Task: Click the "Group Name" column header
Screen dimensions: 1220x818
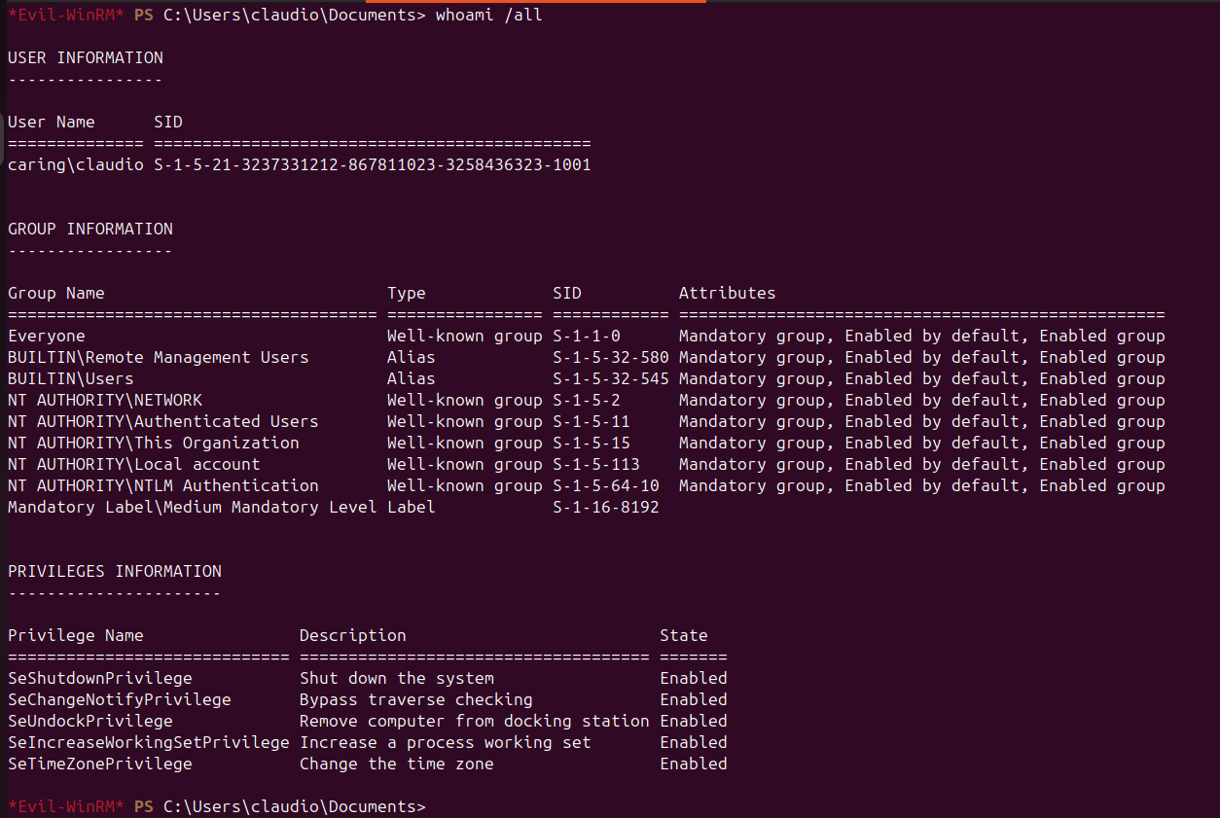Action: click(x=56, y=294)
